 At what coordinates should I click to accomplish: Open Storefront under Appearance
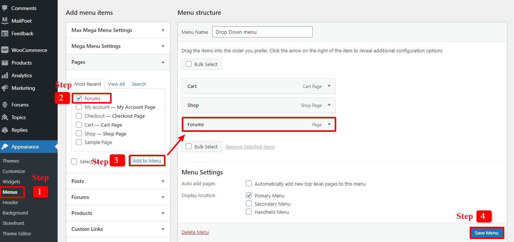13,223
